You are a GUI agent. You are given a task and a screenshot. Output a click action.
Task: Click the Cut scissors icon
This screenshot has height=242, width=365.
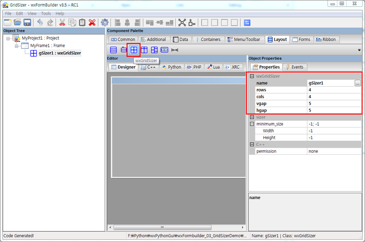[63, 22]
